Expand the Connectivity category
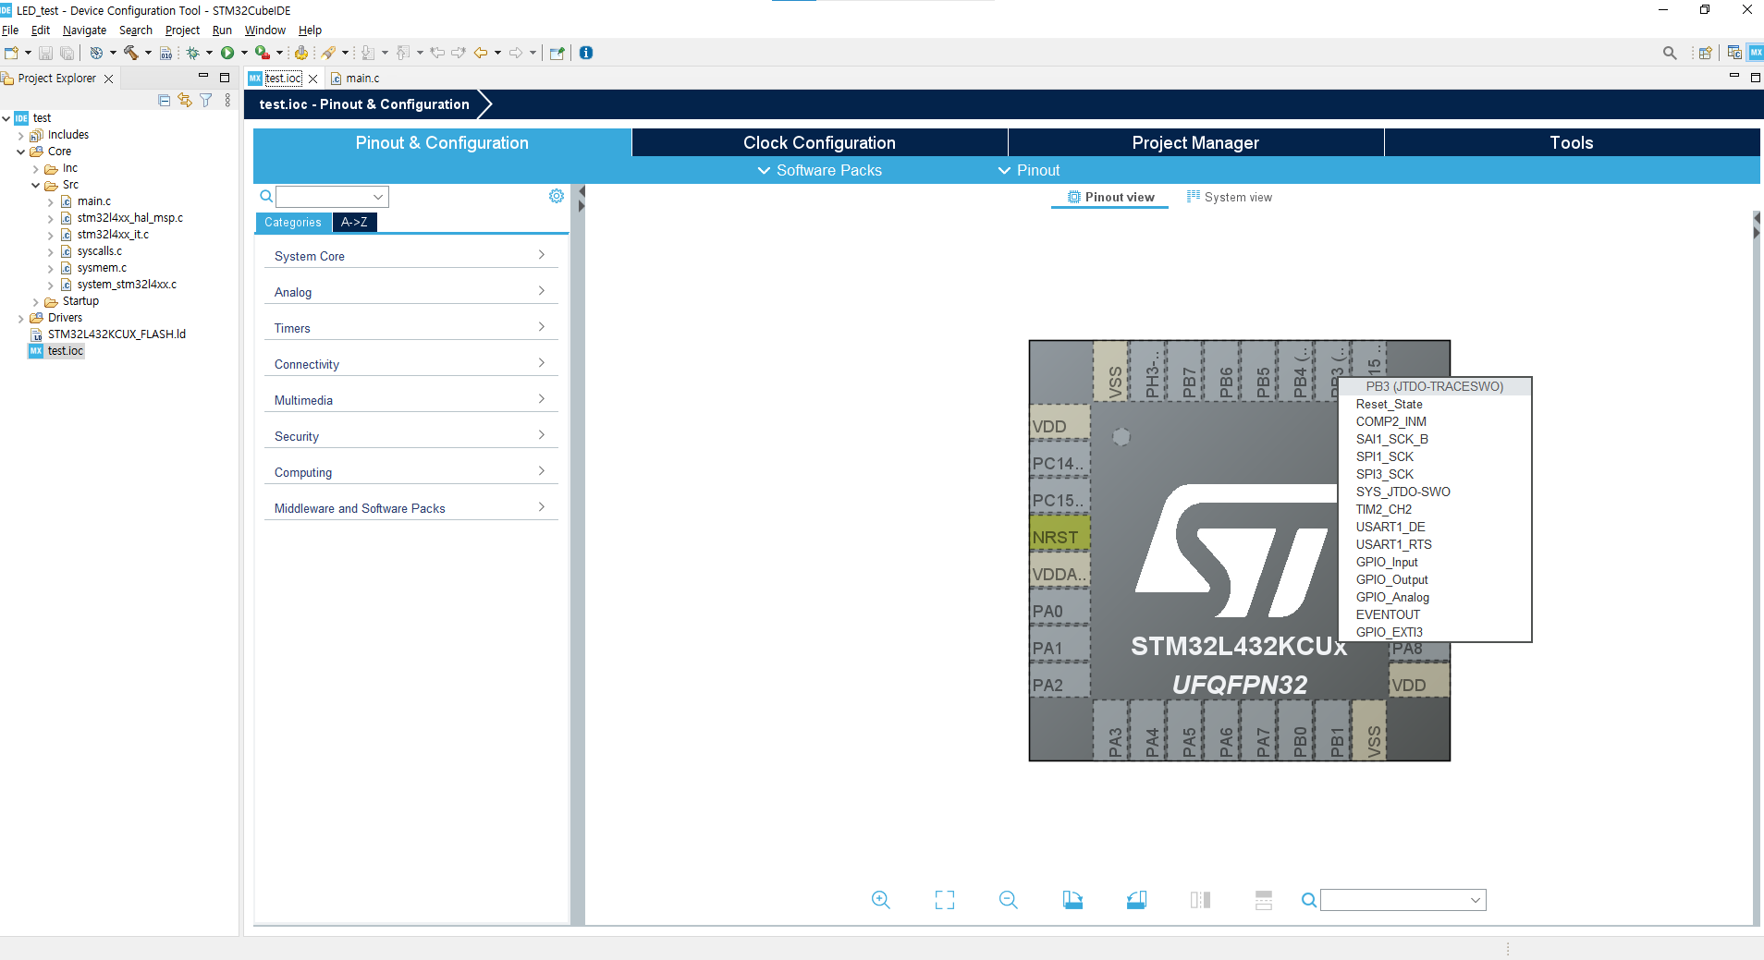 tap(410, 364)
